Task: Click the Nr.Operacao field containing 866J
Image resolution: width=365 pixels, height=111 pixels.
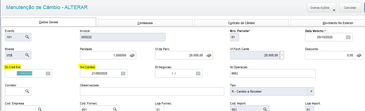Action: (x=273, y=73)
